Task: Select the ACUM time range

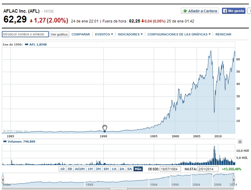Action: coord(80,169)
